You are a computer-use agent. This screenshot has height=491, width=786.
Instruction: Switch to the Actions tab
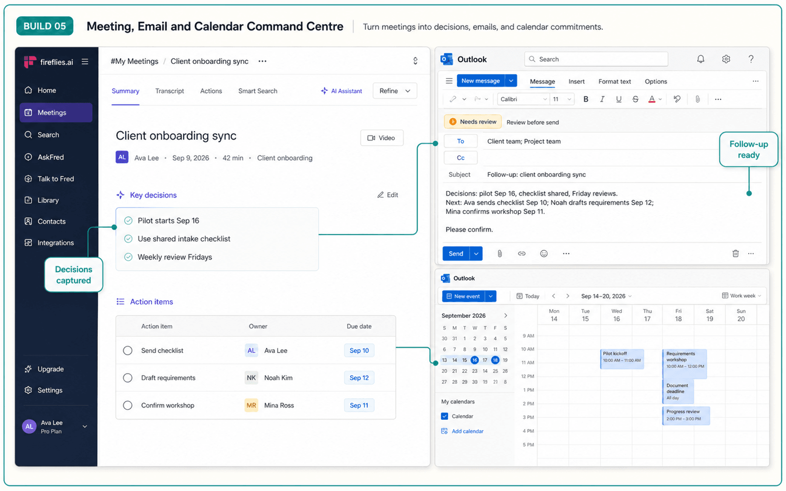[x=211, y=91]
